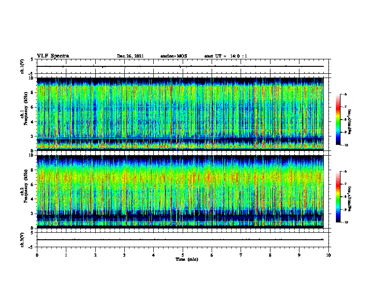Screen dimensions: 370x286
Task: Click the ch.3(V) waveform trace panel
Action: coord(183,240)
